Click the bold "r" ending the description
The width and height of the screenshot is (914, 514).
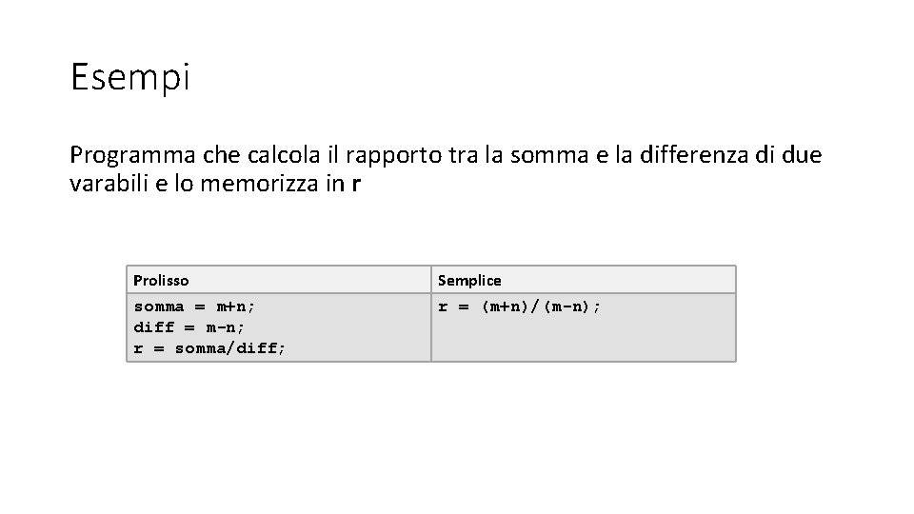point(356,183)
